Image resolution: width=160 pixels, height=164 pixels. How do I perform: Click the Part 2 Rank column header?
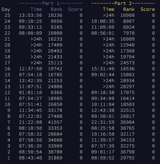(129, 9)
